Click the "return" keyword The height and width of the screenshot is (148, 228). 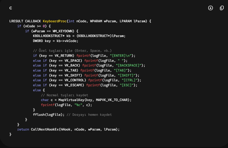tap(23, 129)
